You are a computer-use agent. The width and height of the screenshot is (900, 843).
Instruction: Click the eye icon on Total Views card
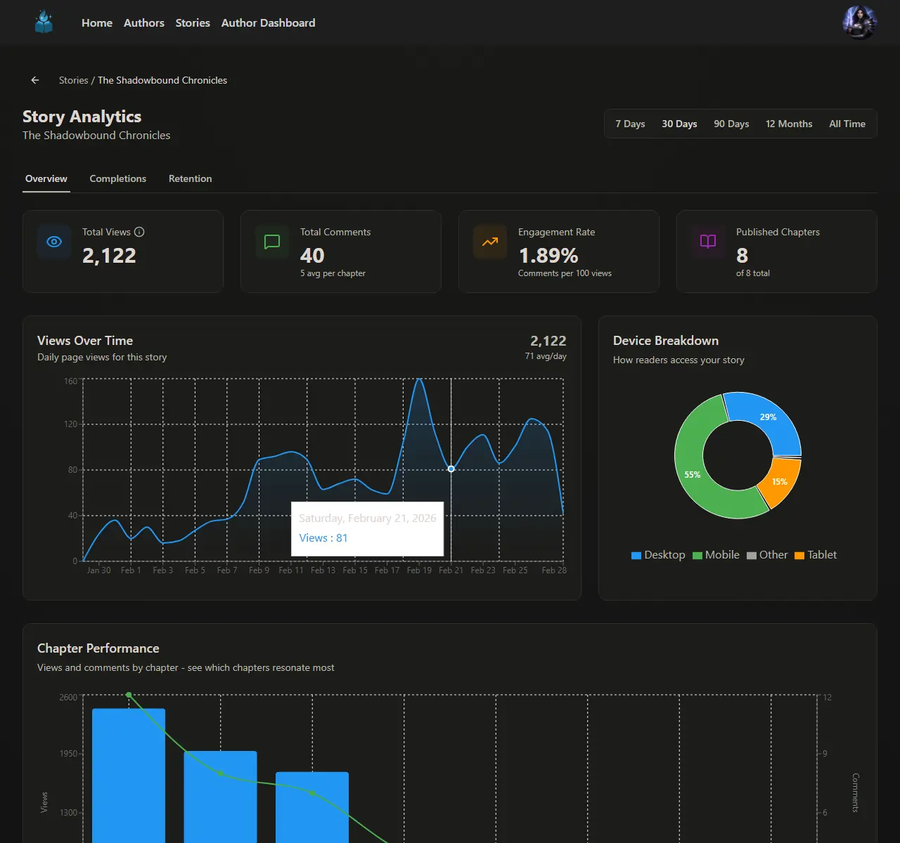[54, 242]
